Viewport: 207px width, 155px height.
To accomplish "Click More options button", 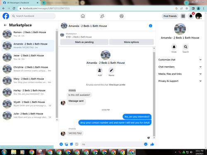I will click(x=131, y=42).
